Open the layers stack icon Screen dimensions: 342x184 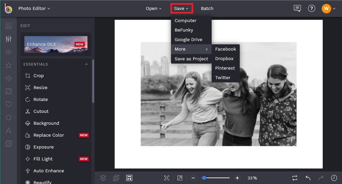[x=103, y=178]
